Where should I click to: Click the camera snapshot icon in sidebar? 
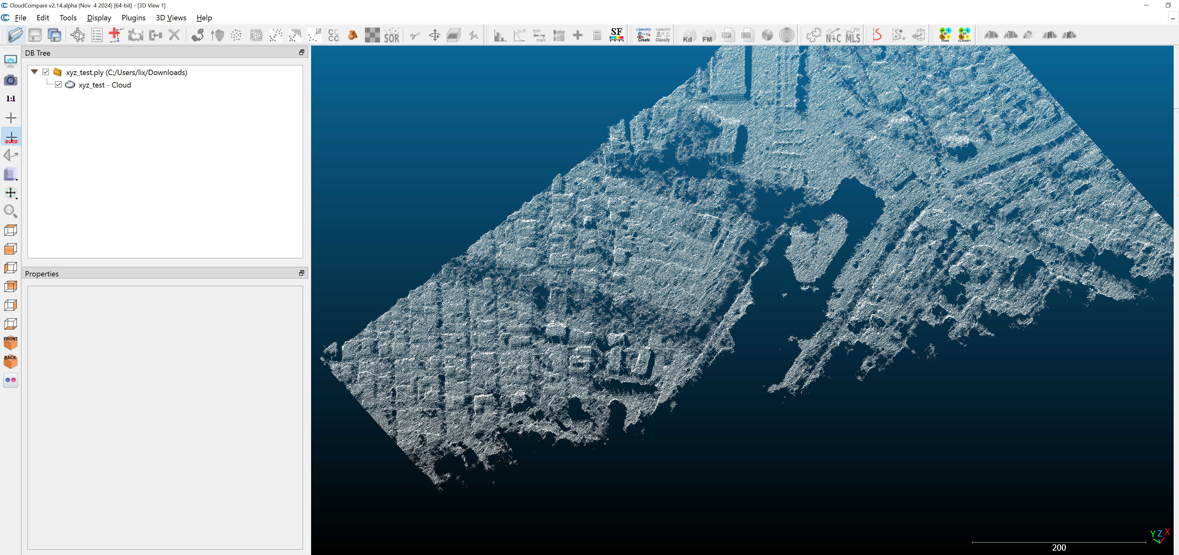pos(11,80)
